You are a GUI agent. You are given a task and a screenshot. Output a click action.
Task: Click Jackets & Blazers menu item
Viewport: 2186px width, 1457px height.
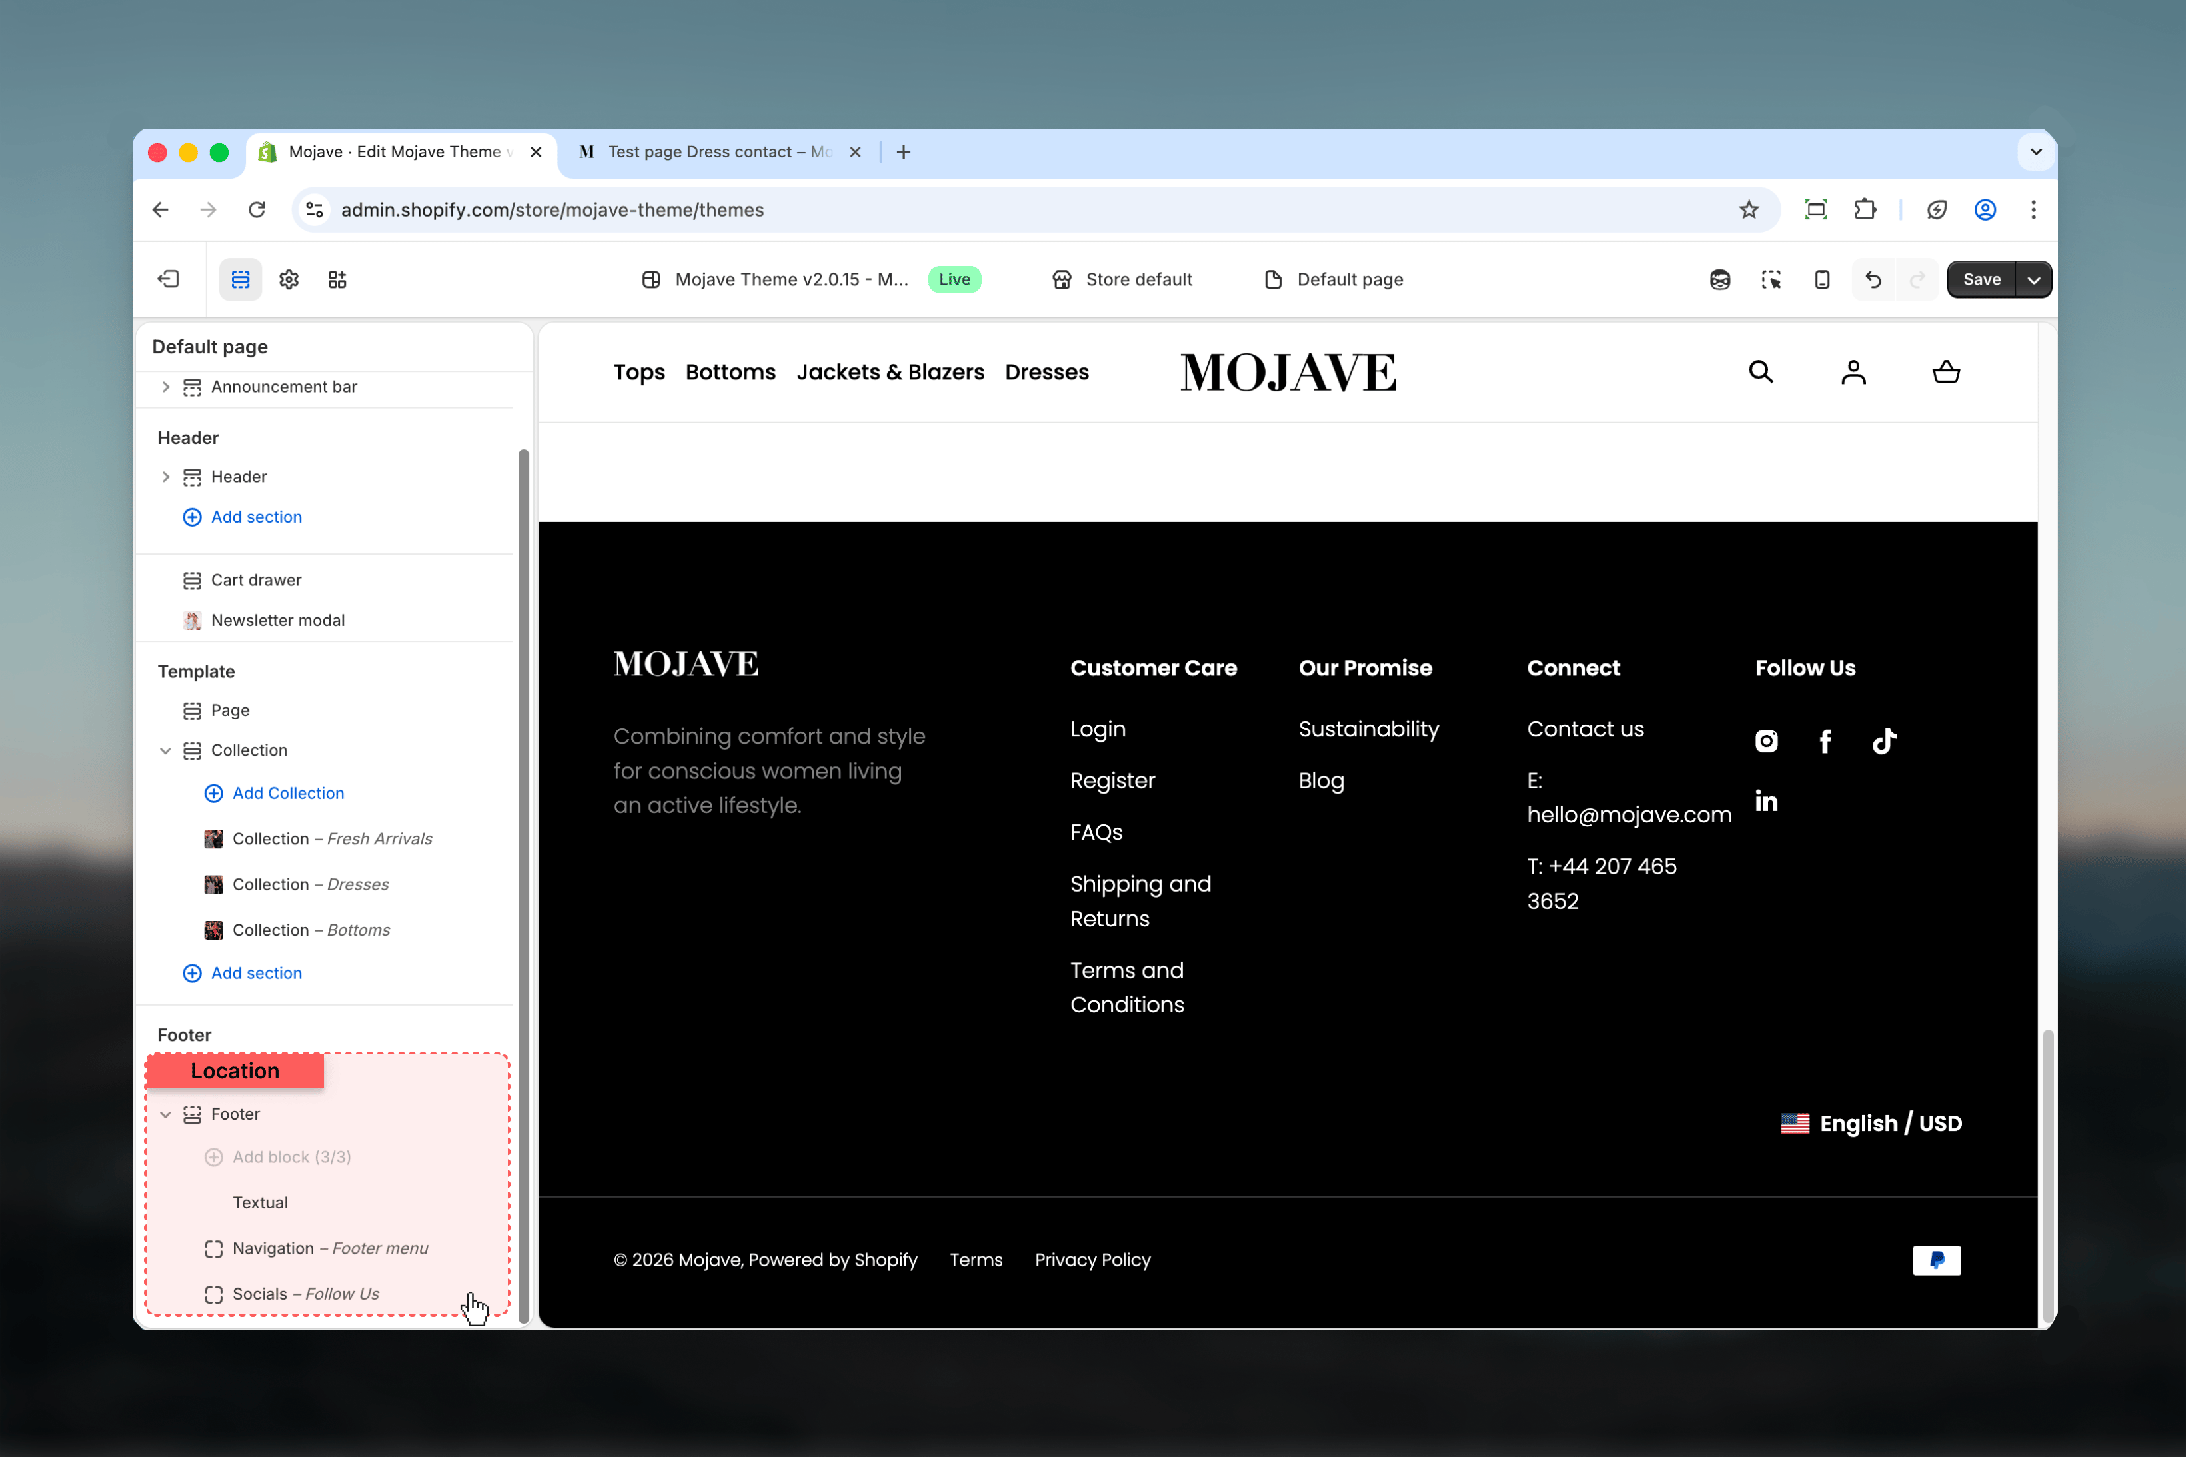[890, 372]
